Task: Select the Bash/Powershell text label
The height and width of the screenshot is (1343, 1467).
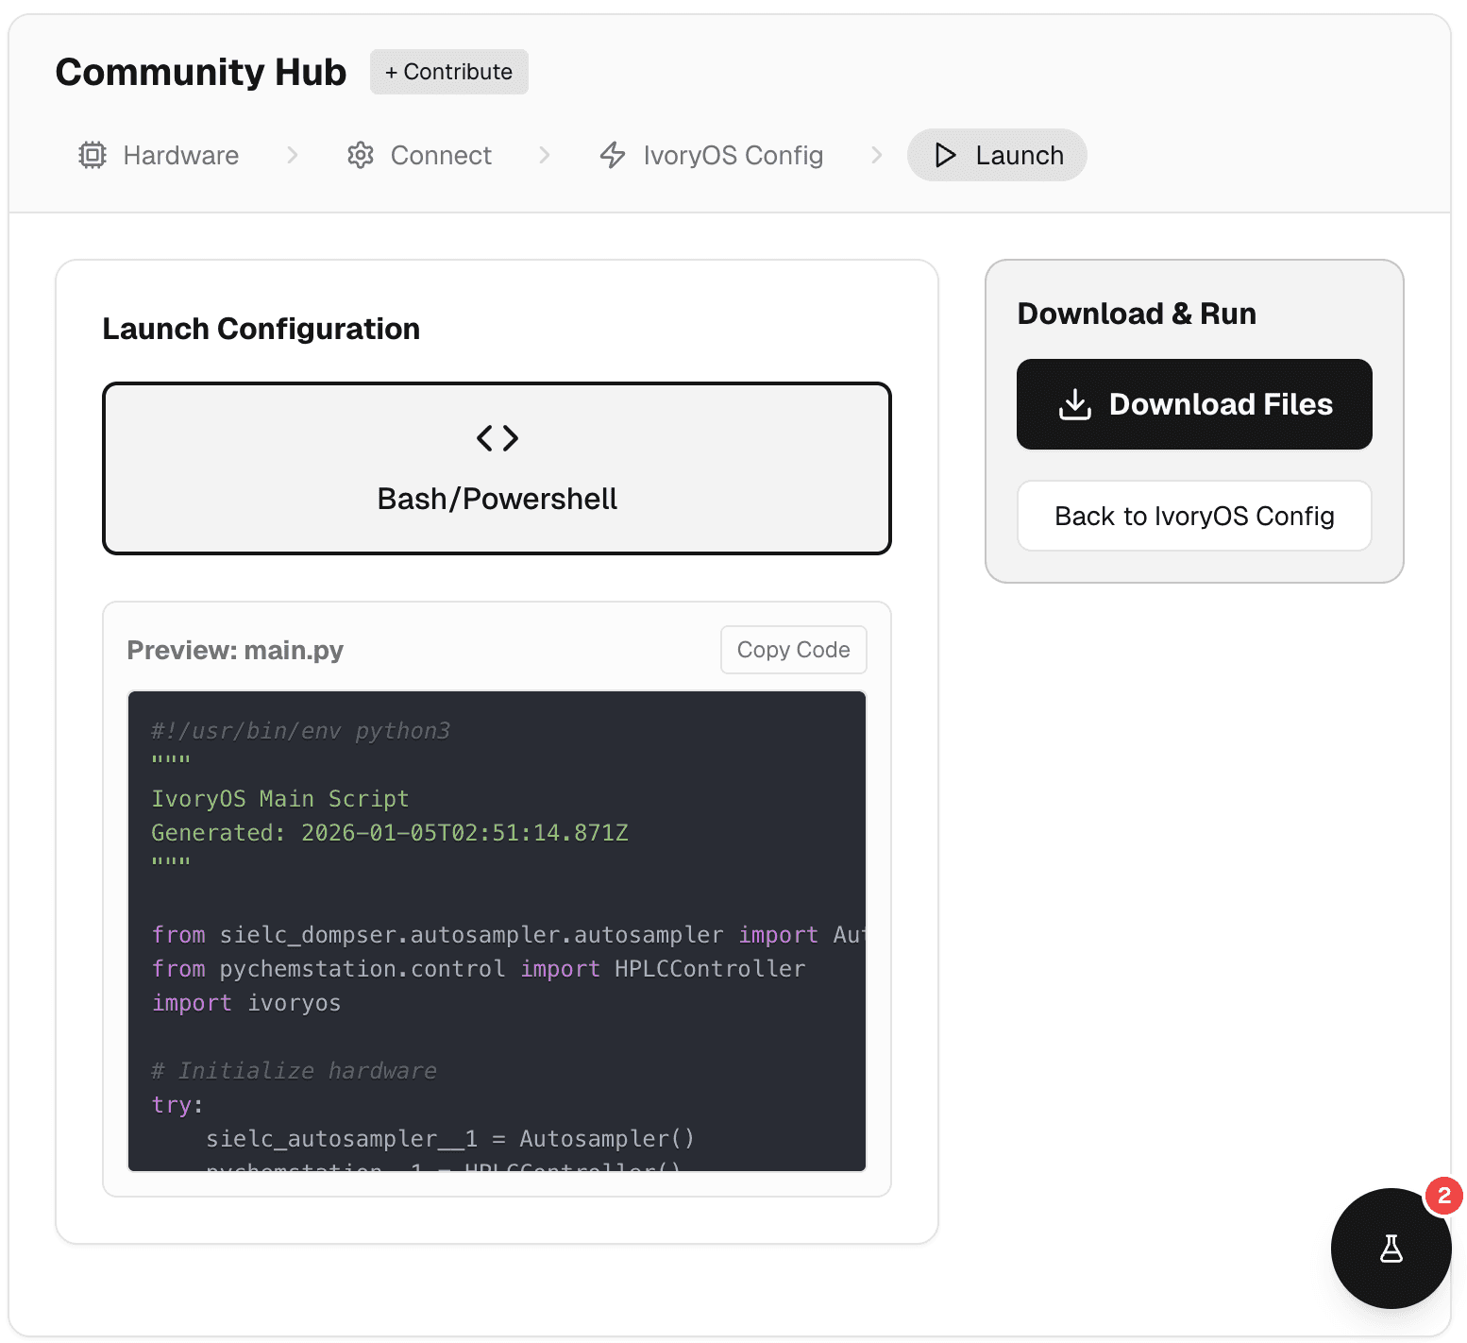Action: 497,499
